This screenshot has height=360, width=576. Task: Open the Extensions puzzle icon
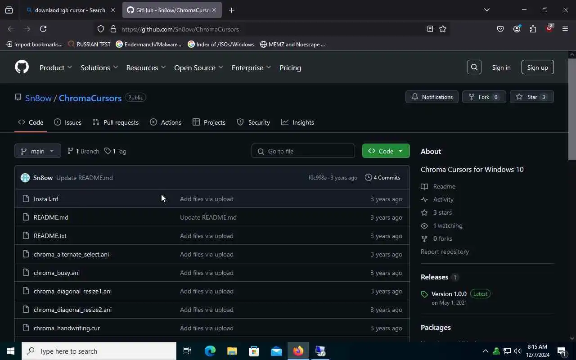(533, 29)
